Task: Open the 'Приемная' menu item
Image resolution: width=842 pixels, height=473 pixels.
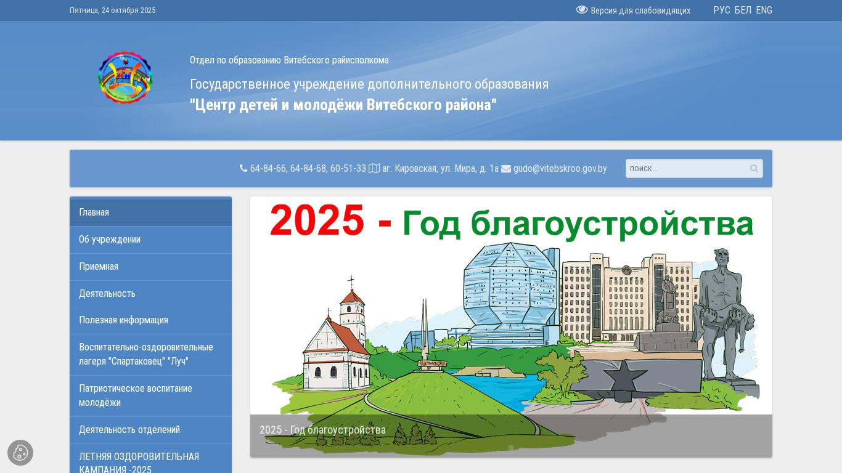Action: 150,267
